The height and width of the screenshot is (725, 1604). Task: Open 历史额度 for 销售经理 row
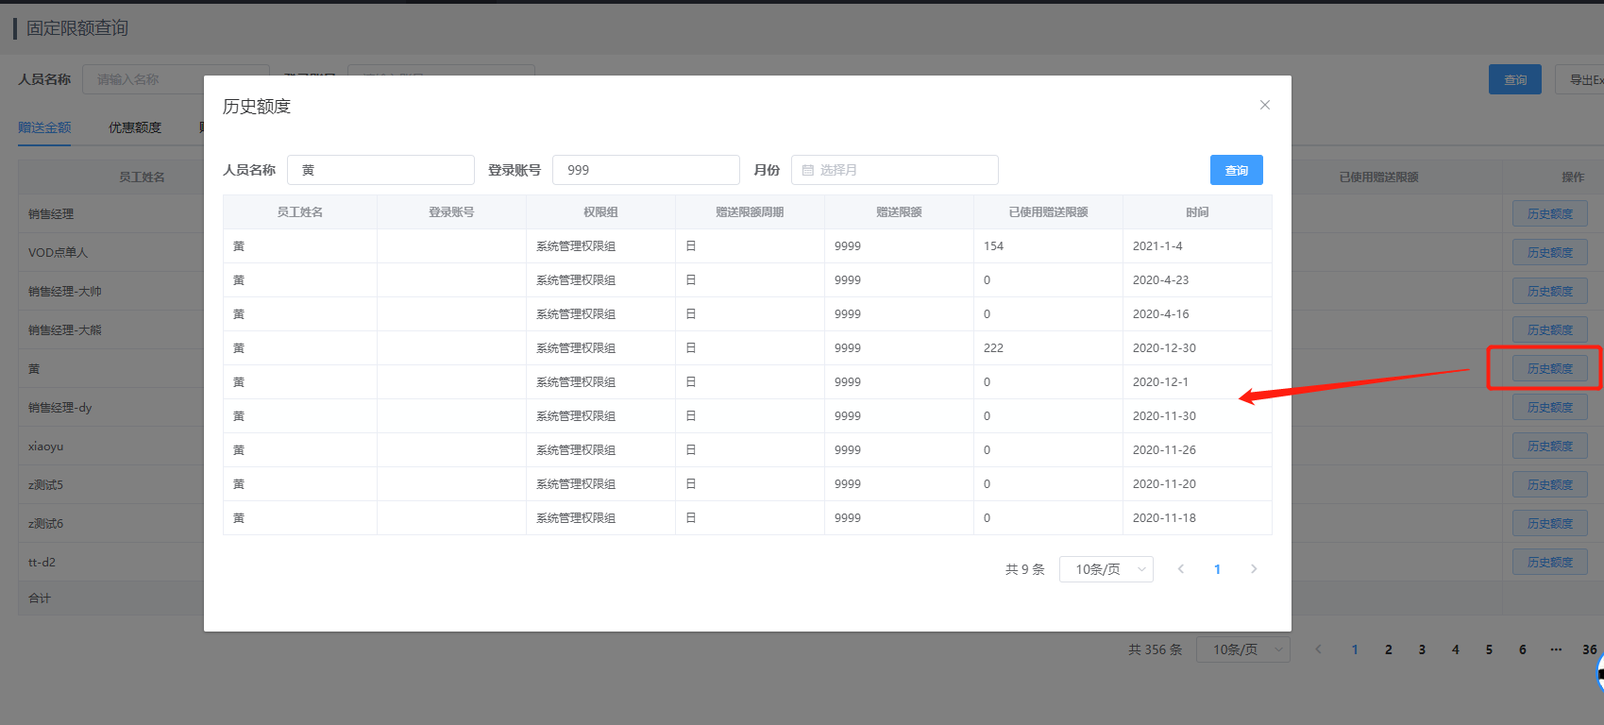(x=1550, y=213)
